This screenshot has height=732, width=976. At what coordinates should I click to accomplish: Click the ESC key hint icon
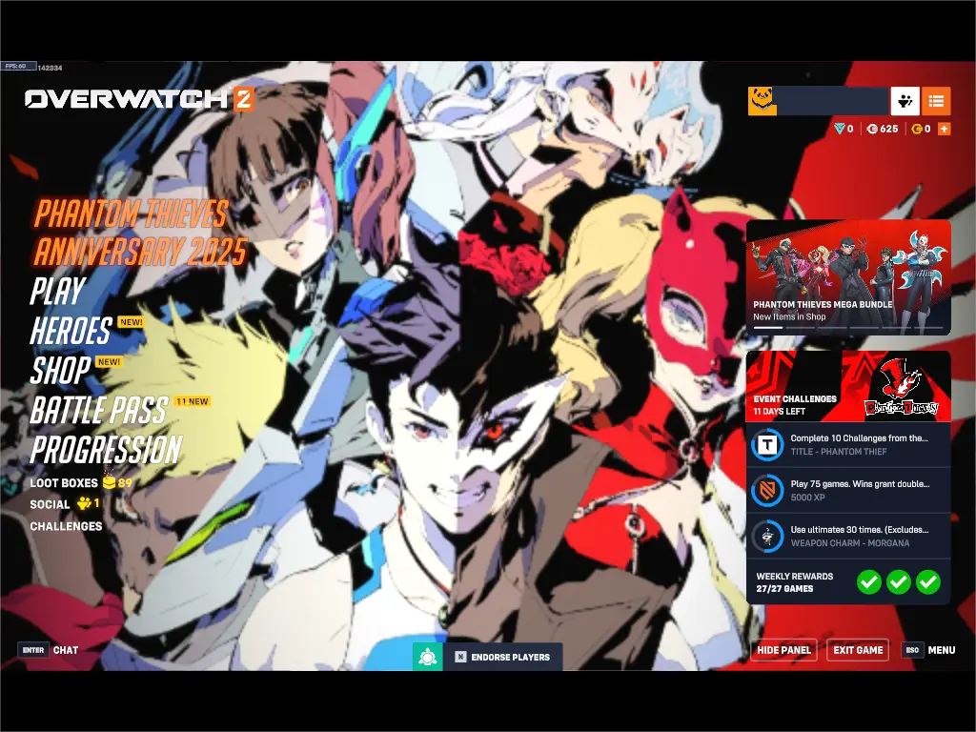[x=912, y=650]
